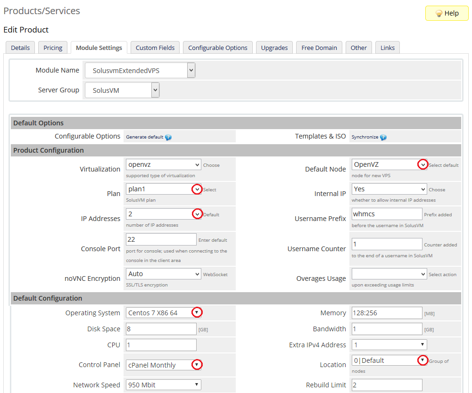Click help icon next to Generate default
Screen dimensions: 472x393
(x=168, y=137)
